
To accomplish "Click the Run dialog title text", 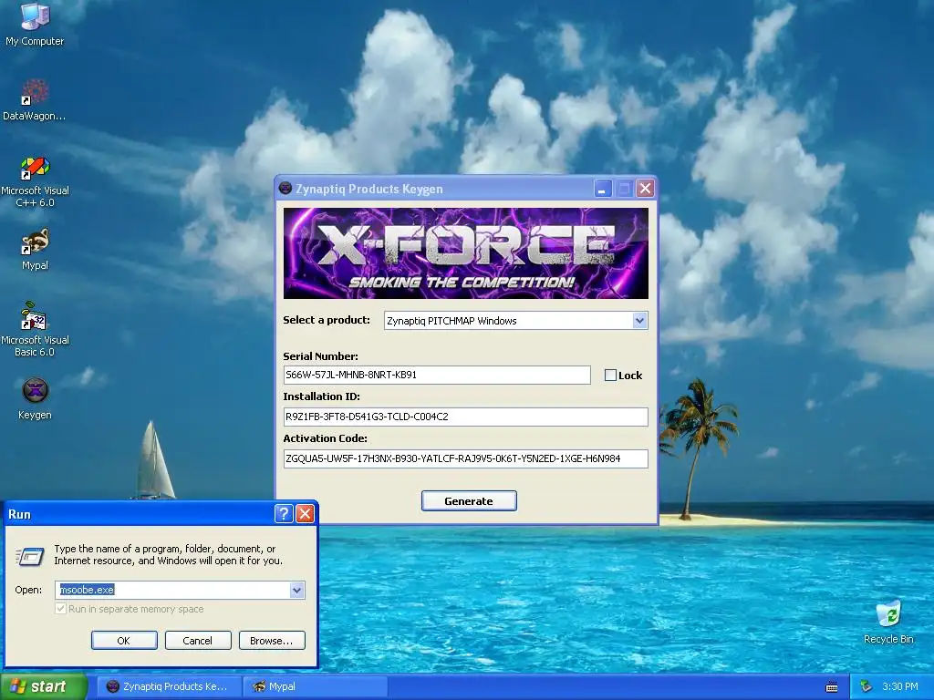I will tap(20, 514).
